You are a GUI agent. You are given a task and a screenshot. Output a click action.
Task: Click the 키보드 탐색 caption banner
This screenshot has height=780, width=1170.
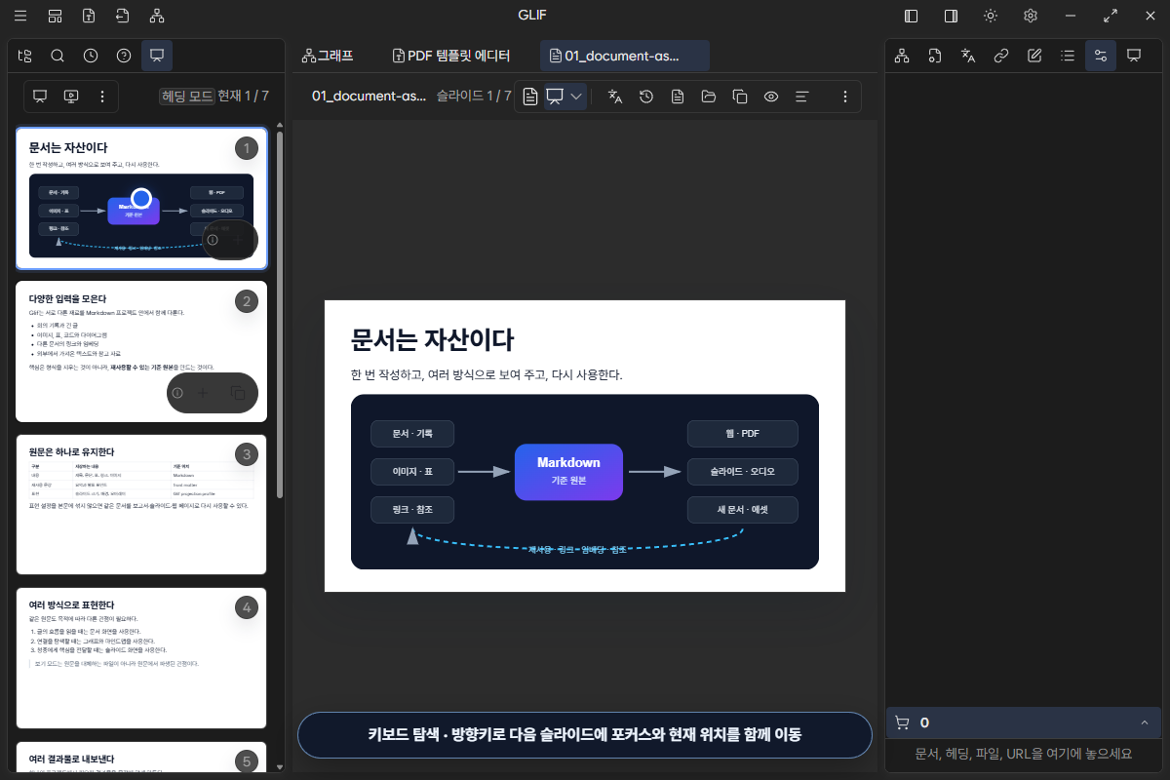585,735
